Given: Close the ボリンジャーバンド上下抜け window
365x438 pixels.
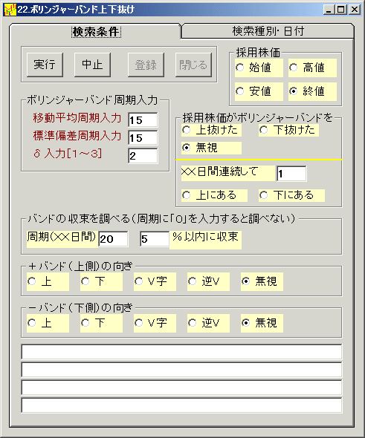Looking at the screenshot, I should [355, 10].
